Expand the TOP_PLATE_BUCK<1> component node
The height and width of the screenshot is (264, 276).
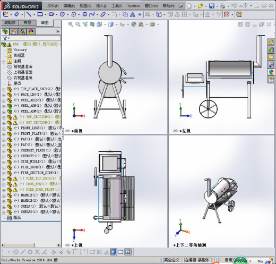pyautogui.click(x=4, y=89)
